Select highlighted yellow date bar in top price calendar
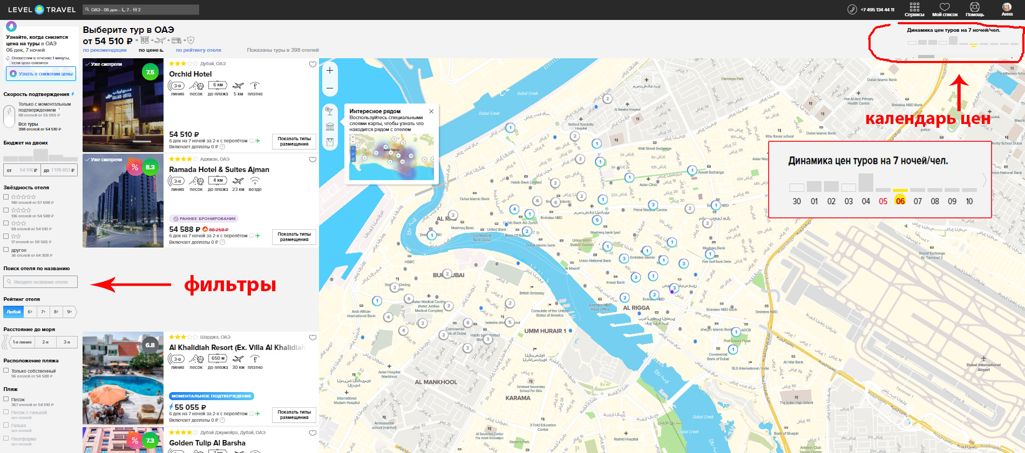This screenshot has height=453, width=1025. [973, 45]
